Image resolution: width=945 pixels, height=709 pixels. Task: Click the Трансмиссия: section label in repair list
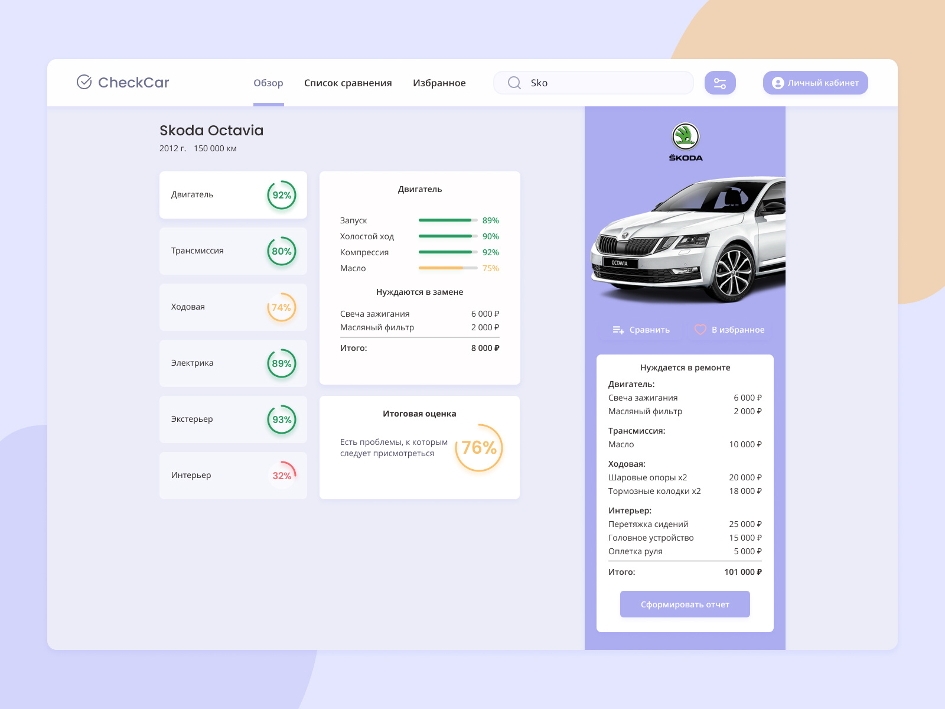(637, 431)
